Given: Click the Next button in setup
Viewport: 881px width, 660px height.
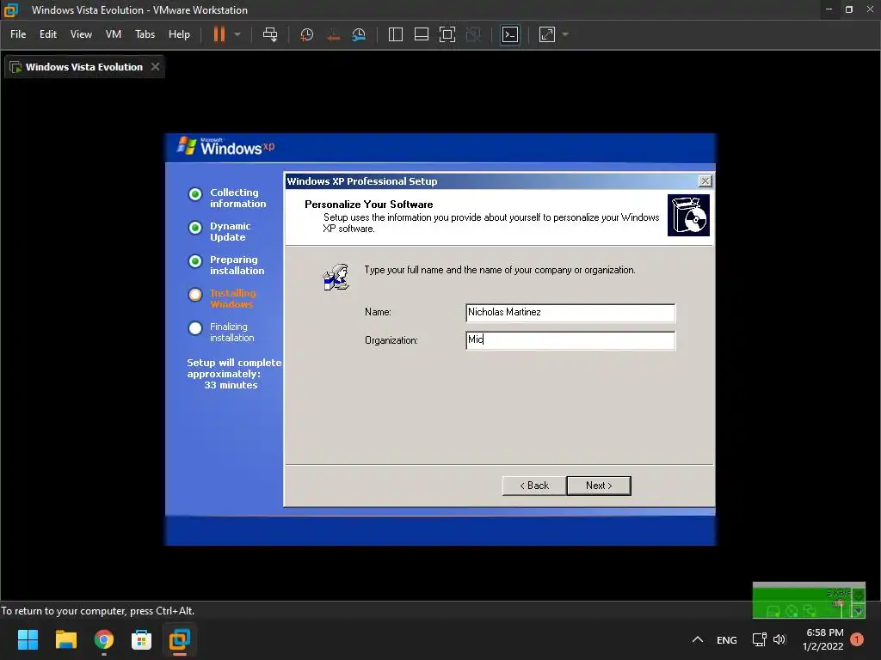Looking at the screenshot, I should pyautogui.click(x=599, y=486).
